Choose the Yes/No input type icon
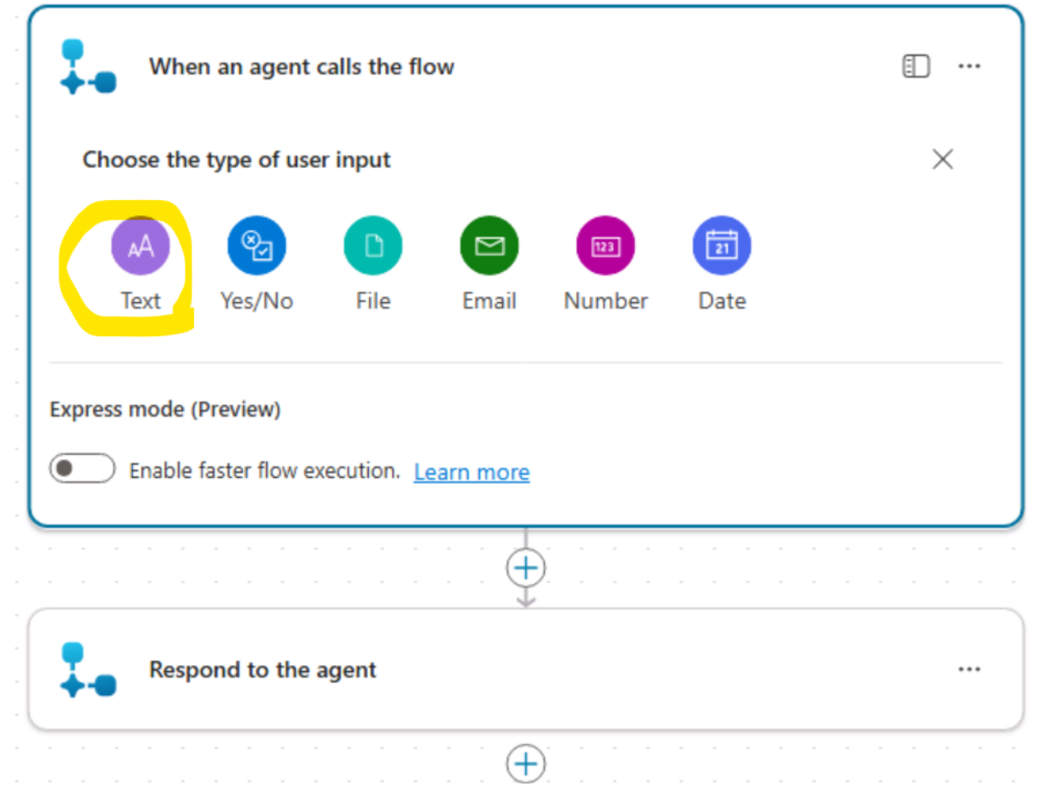 coord(257,246)
